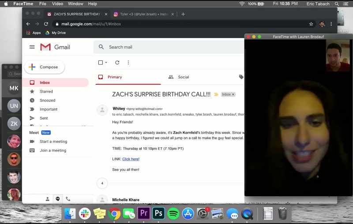This screenshot has width=353, height=224.
Task: Open the FaceTime menu
Action: click(x=23, y=4)
